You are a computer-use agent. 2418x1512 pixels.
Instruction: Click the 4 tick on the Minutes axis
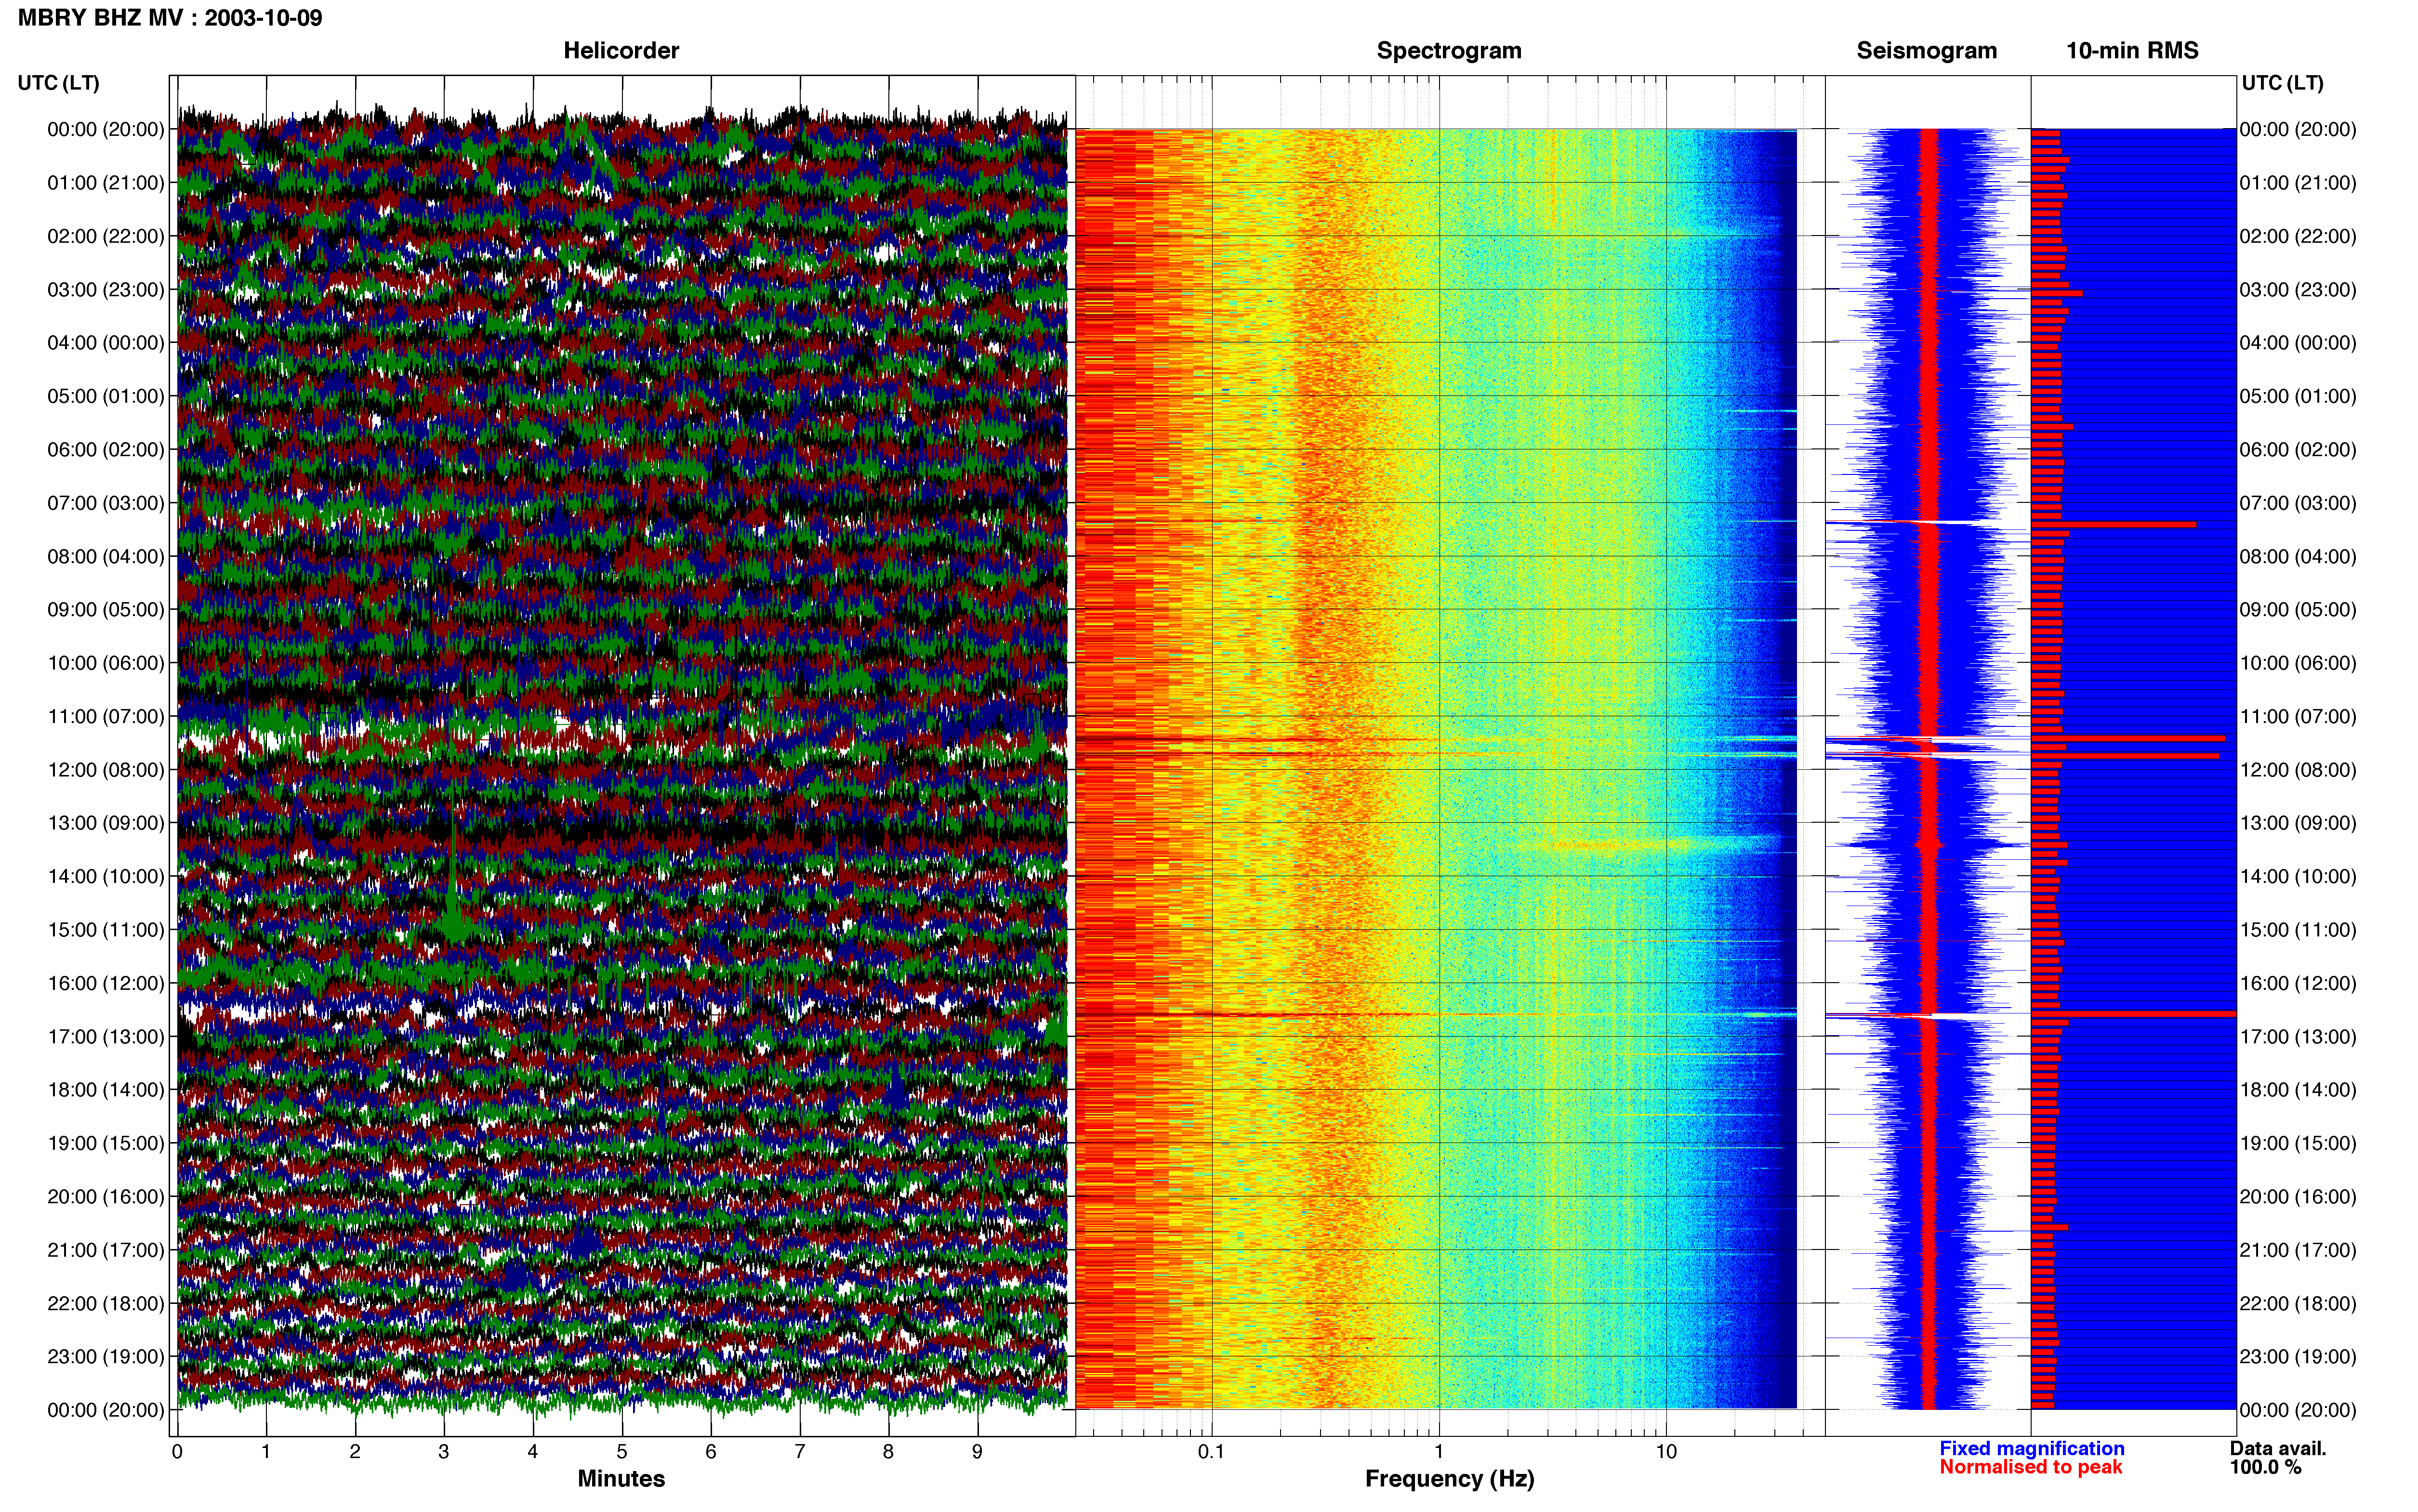point(533,1451)
